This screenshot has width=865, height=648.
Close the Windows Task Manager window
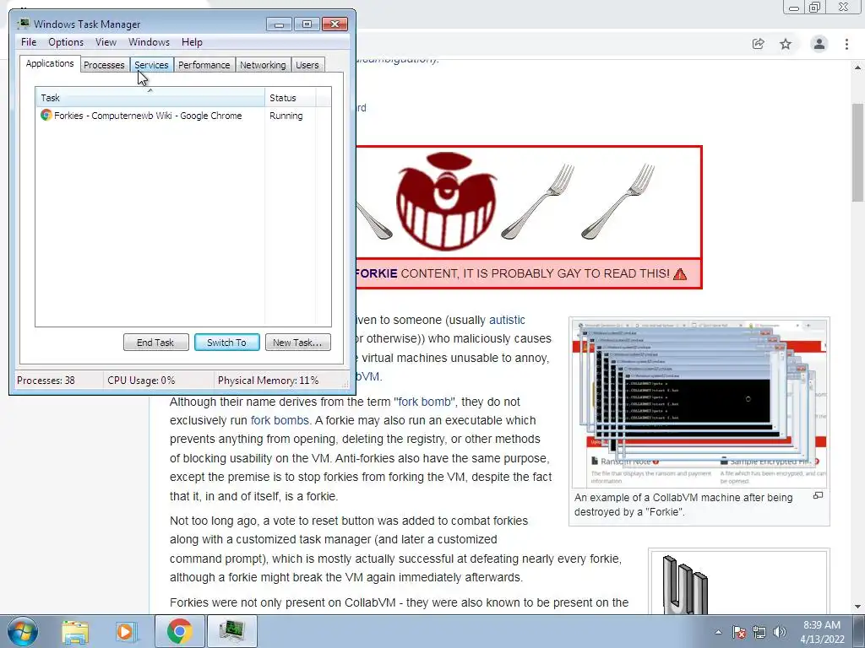point(335,24)
